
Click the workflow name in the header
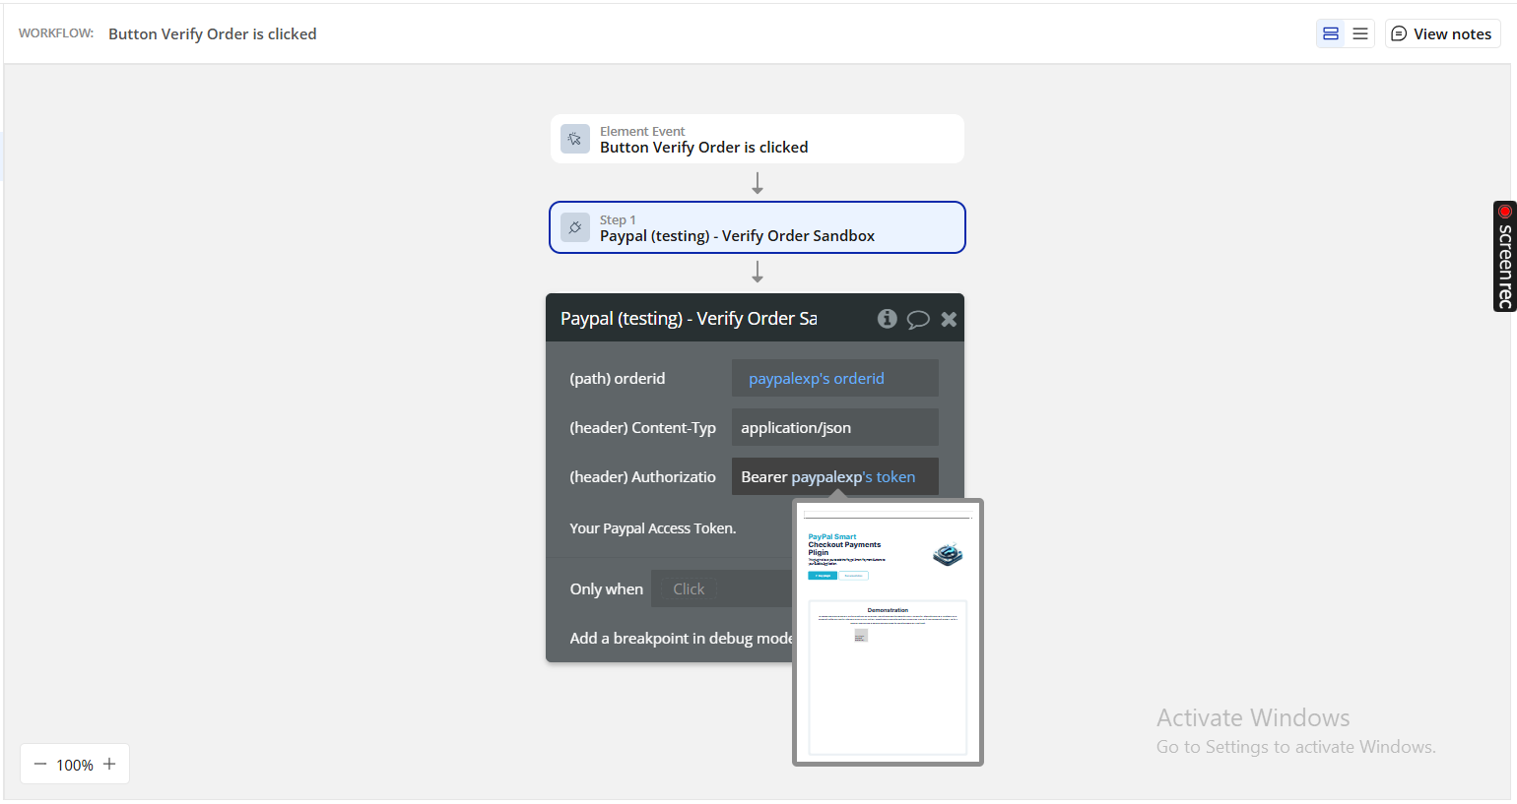tap(212, 33)
